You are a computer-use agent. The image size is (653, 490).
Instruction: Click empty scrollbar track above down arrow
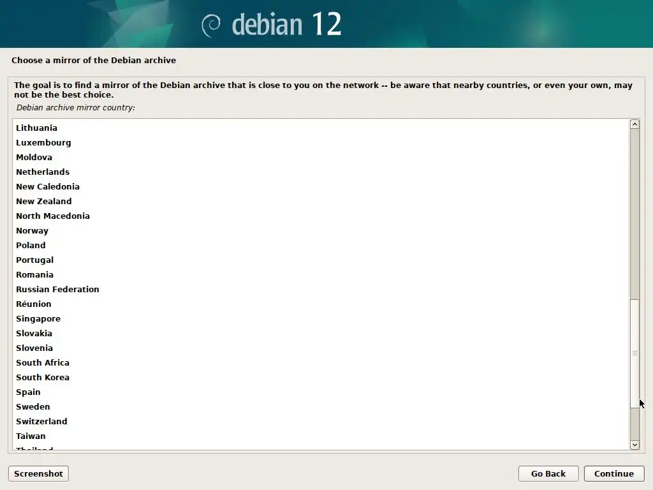(635, 424)
